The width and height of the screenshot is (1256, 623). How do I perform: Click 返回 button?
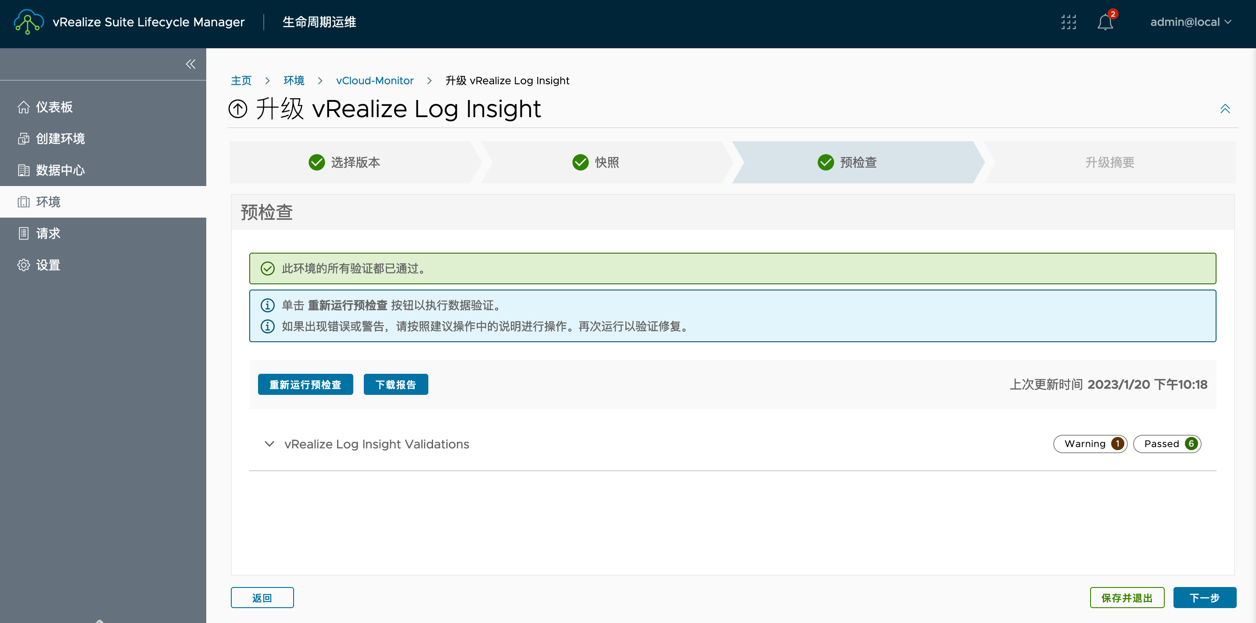[x=262, y=598]
